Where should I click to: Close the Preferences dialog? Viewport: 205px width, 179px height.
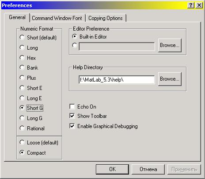tap(199, 5)
